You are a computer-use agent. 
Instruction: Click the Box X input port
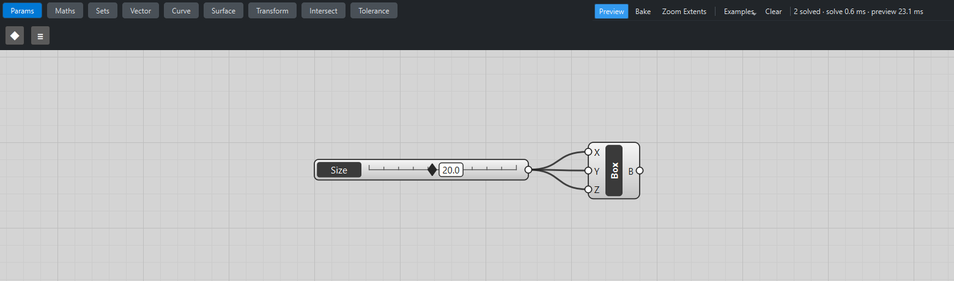click(x=588, y=151)
